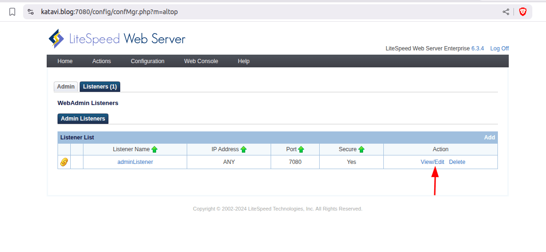The height and width of the screenshot is (252, 546).
Task: Select the Listeners (1) tab
Action: 100,87
